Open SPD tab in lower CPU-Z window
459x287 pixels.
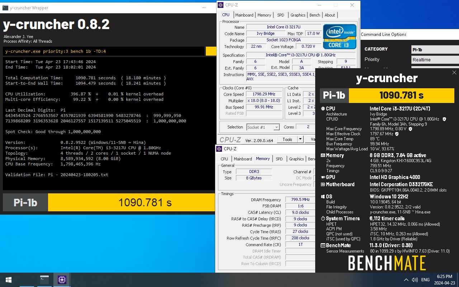[x=279, y=159]
